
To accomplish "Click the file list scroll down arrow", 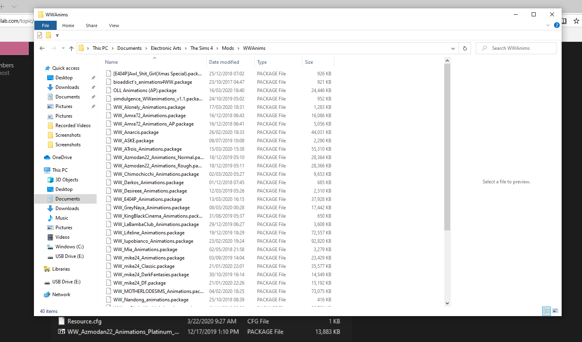I will tap(447, 303).
